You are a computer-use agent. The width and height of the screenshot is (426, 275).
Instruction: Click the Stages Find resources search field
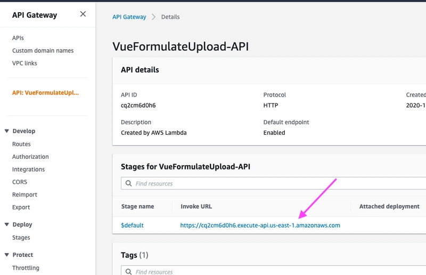(273, 184)
